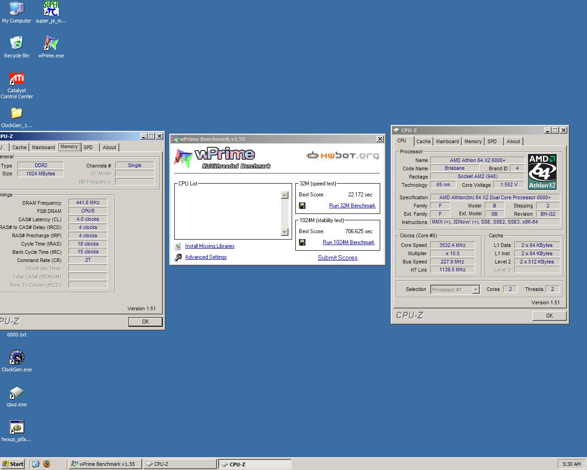
Task: Click the system tray clock 5:30 AM
Action: pos(571,464)
